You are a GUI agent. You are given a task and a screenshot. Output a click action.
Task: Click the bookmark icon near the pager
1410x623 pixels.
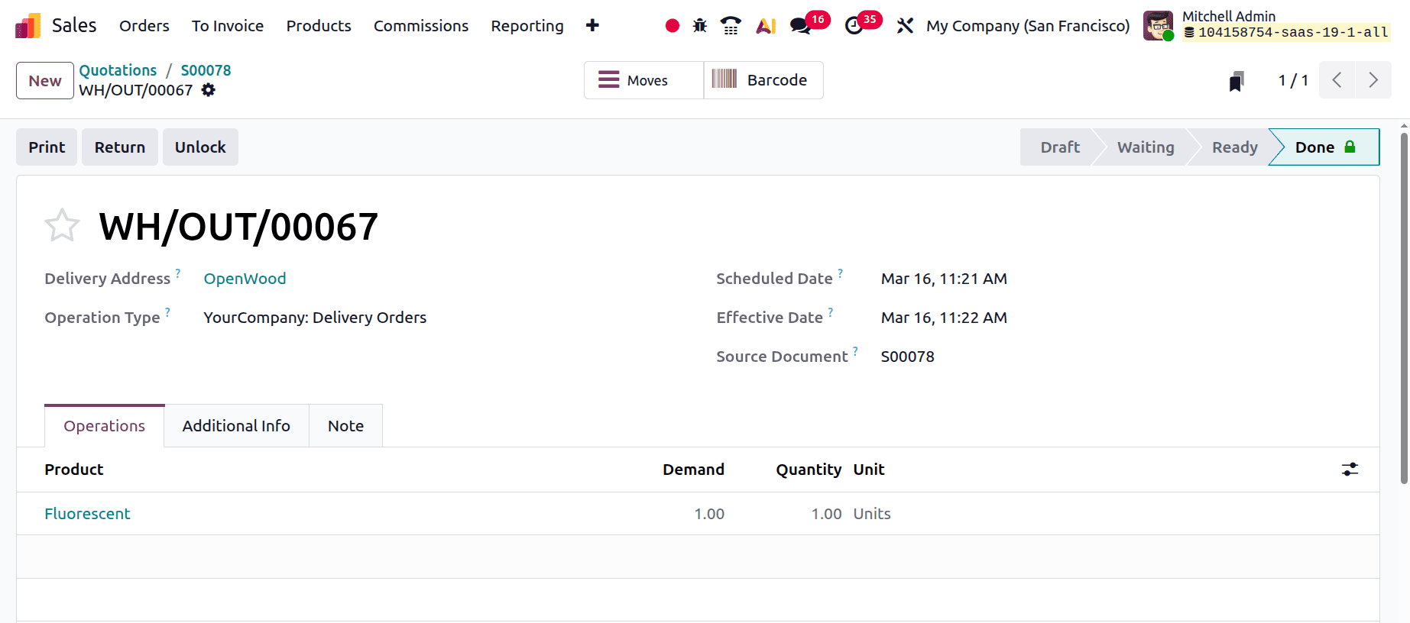click(x=1237, y=81)
